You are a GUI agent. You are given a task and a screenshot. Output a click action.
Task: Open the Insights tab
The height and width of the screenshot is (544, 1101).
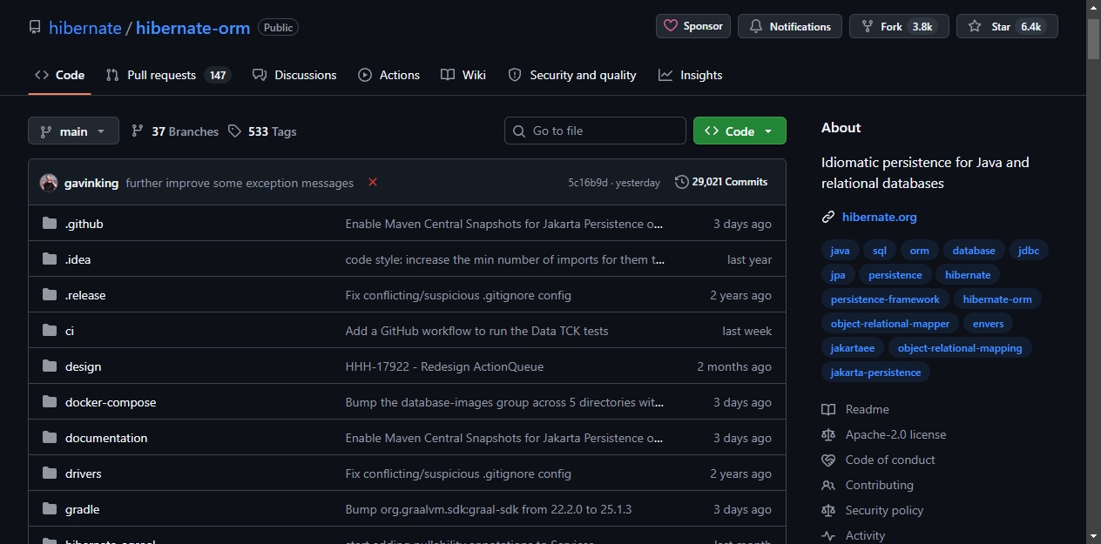[691, 75]
